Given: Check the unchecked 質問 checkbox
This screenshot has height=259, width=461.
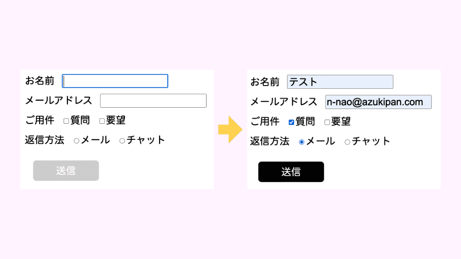Looking at the screenshot, I should (66, 121).
